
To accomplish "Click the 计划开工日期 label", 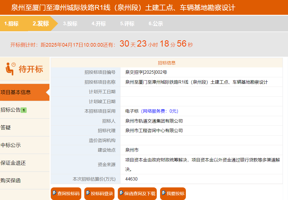I will 102,92.
